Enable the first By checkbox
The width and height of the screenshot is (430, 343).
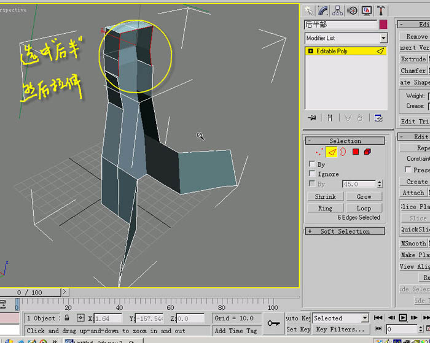(312, 164)
